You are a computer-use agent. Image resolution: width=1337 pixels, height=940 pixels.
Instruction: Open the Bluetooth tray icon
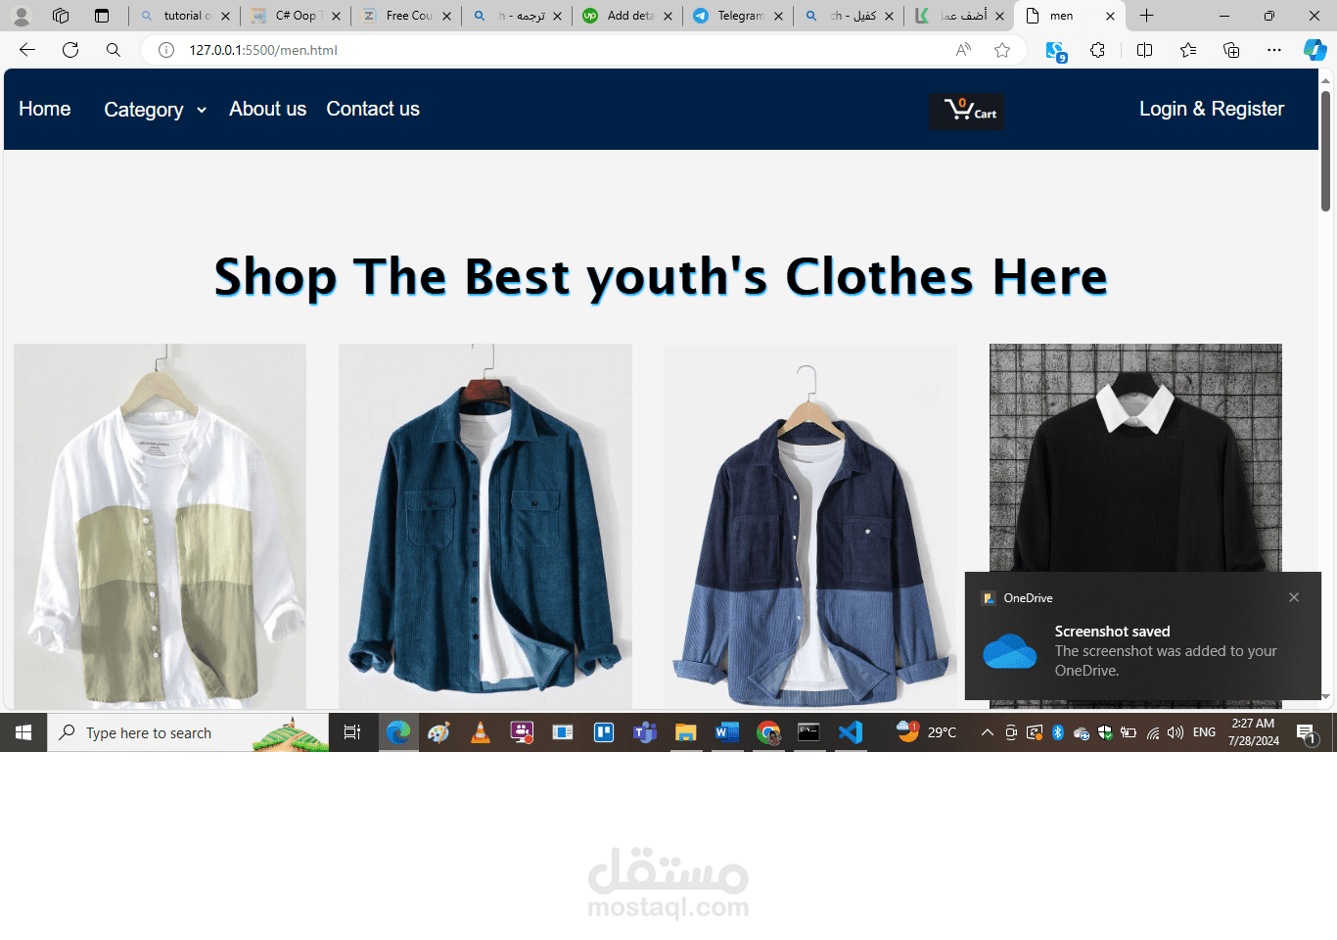pos(1058,732)
